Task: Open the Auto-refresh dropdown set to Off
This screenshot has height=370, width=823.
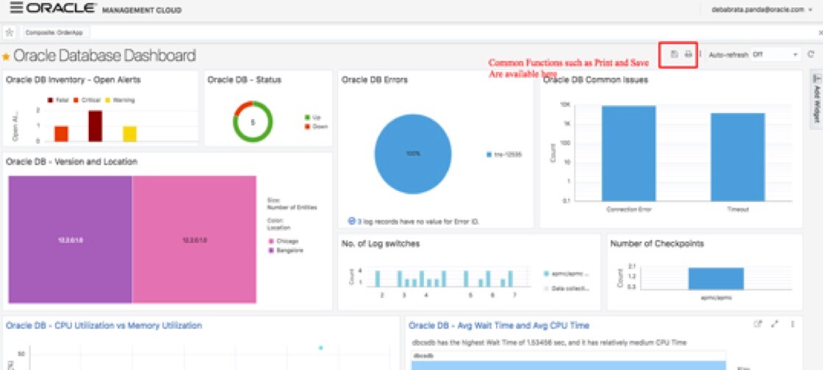Action: pyautogui.click(x=775, y=54)
